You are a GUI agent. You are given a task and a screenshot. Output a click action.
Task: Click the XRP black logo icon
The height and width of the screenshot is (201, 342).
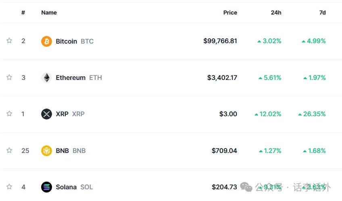pyautogui.click(x=46, y=114)
